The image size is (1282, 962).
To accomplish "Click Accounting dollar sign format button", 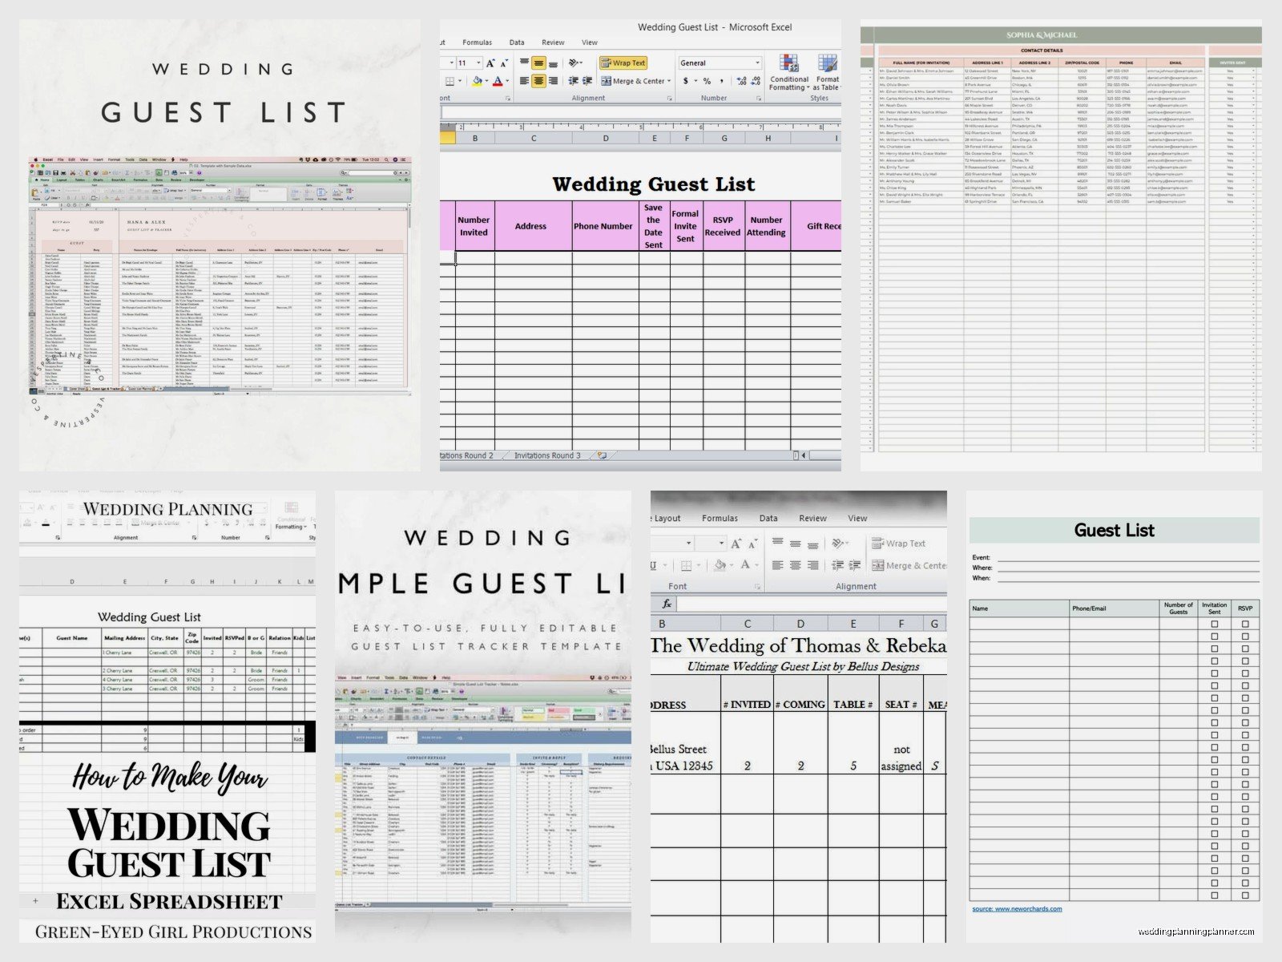I will [685, 81].
